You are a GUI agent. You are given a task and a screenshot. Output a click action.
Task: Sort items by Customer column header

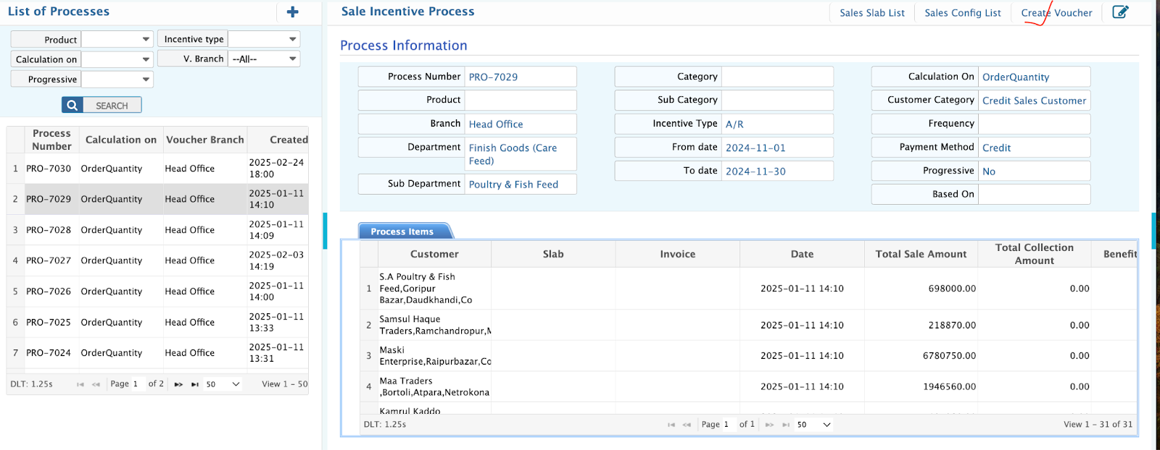coord(434,254)
